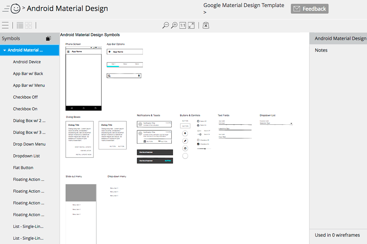Image resolution: width=367 pixels, height=244 pixels.
Task: Select Checkbox Off symbol in list
Action: pos(25,97)
